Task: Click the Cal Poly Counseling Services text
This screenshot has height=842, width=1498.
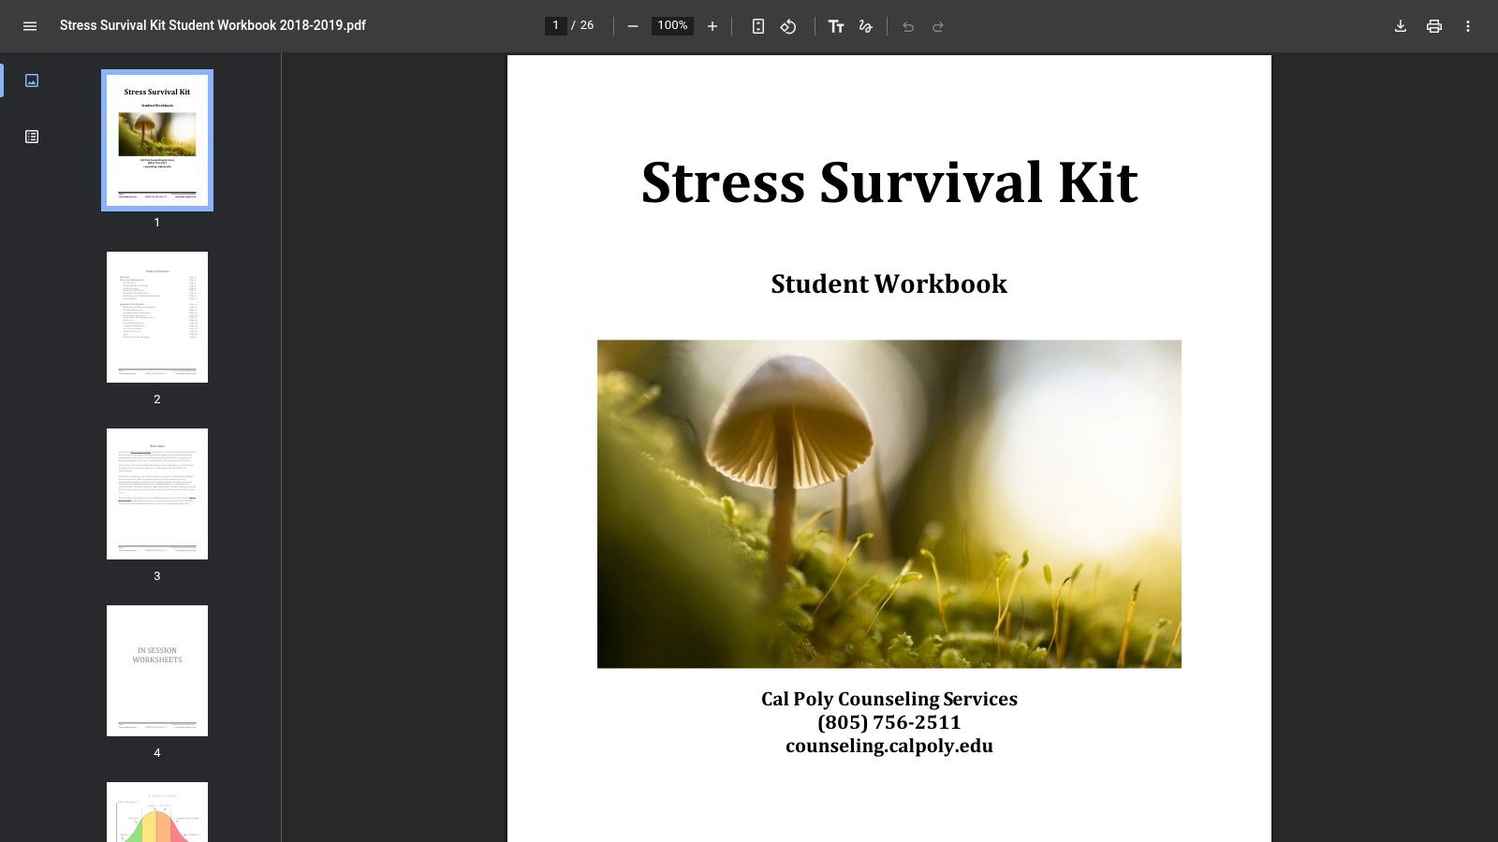Action: point(889,699)
